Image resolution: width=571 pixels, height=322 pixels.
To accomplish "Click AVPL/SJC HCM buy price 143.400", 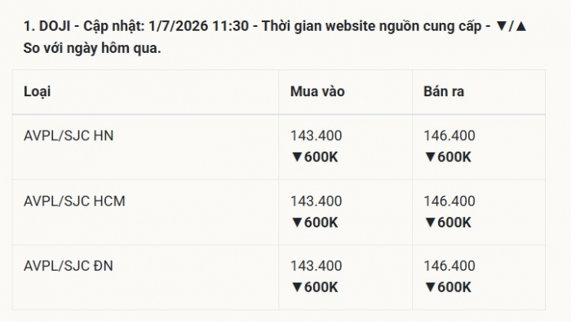I will pyautogui.click(x=316, y=201).
